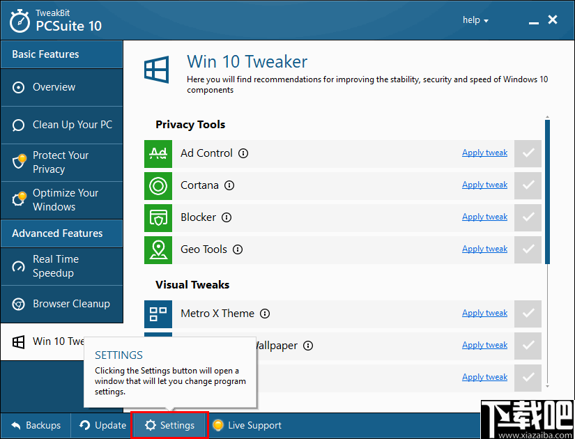This screenshot has height=439, width=575.
Task: Toggle the Ad Control checkbox
Action: (x=528, y=153)
